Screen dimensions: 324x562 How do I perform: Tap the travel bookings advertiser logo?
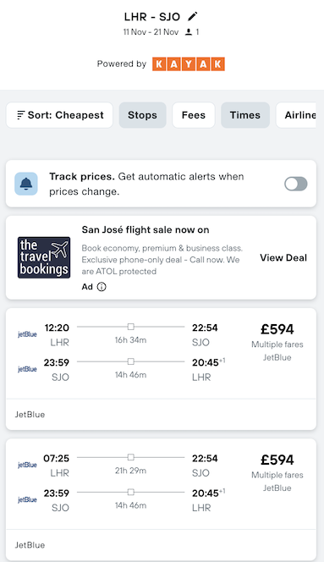pos(44,257)
